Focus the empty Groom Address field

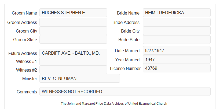[73, 22]
